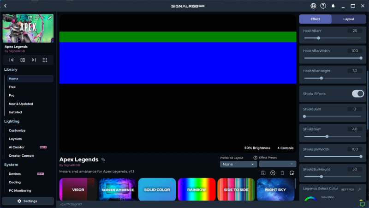369x208 pixels.
Task: Expand the Effect Preset dropdown
Action: pyautogui.click(x=277, y=164)
